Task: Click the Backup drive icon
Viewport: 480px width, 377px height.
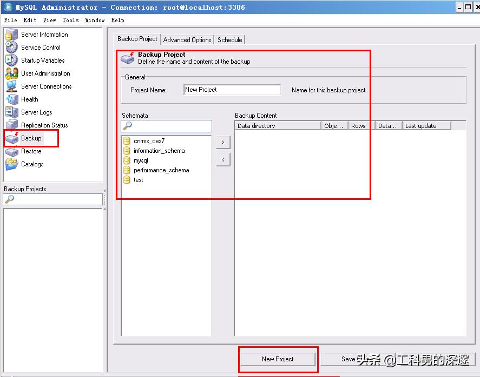Action: pos(11,138)
